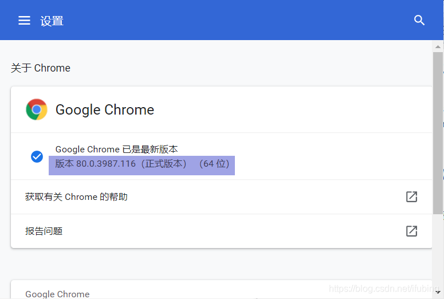
Task: Click the search settings magnifier icon
Action: point(419,21)
